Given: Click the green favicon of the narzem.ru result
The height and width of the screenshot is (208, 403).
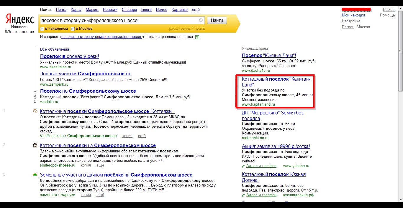Looking at the screenshot, I should [x=35, y=175].
